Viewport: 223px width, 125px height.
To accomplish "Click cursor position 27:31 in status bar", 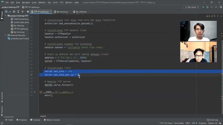I will point(171,123).
